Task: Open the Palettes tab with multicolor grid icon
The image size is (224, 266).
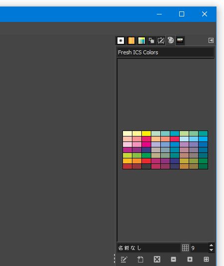Action: (x=141, y=40)
